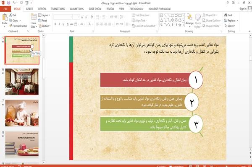The width and height of the screenshot is (252, 167).
Task: Select the tan text box numbered ٢ on slide
Action: click(143, 102)
